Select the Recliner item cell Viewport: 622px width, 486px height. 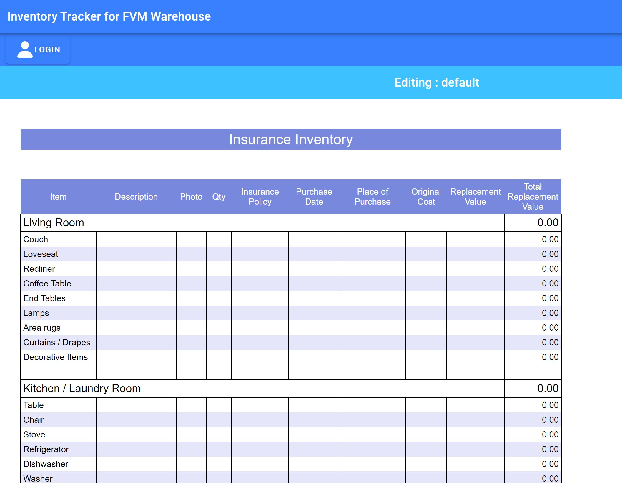(59, 269)
